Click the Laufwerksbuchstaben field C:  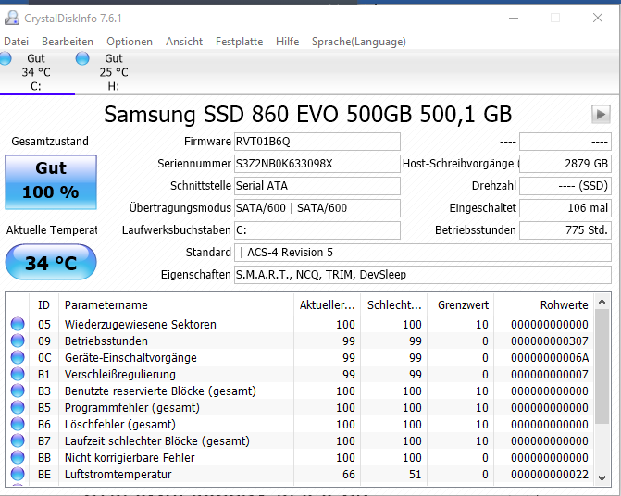tap(317, 230)
